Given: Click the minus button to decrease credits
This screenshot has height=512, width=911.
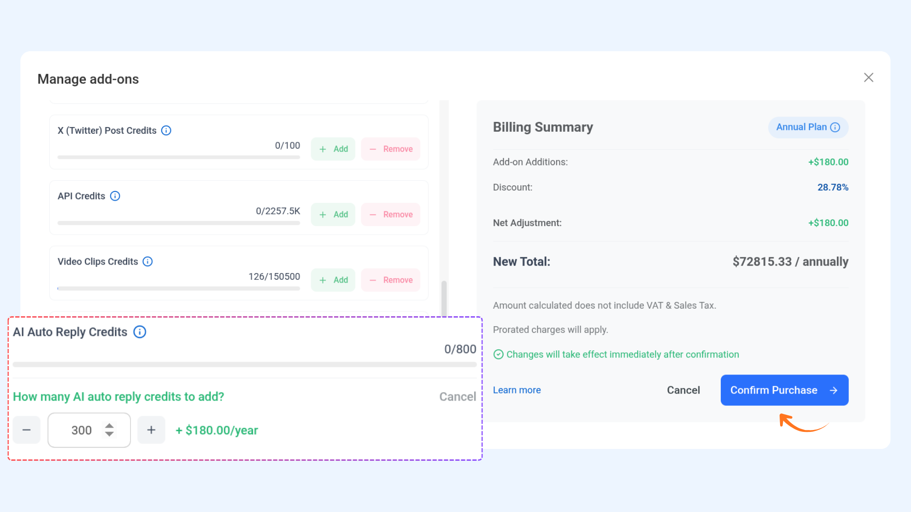Looking at the screenshot, I should tap(27, 430).
